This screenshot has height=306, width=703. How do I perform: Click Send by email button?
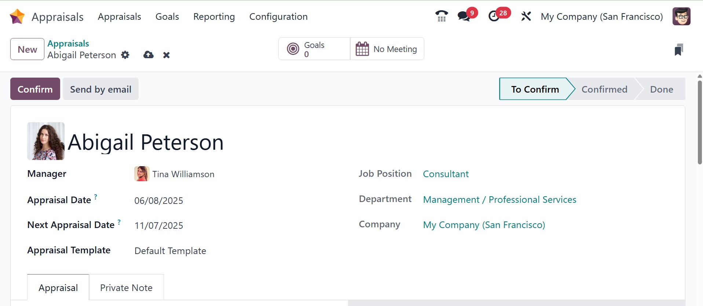tap(100, 89)
